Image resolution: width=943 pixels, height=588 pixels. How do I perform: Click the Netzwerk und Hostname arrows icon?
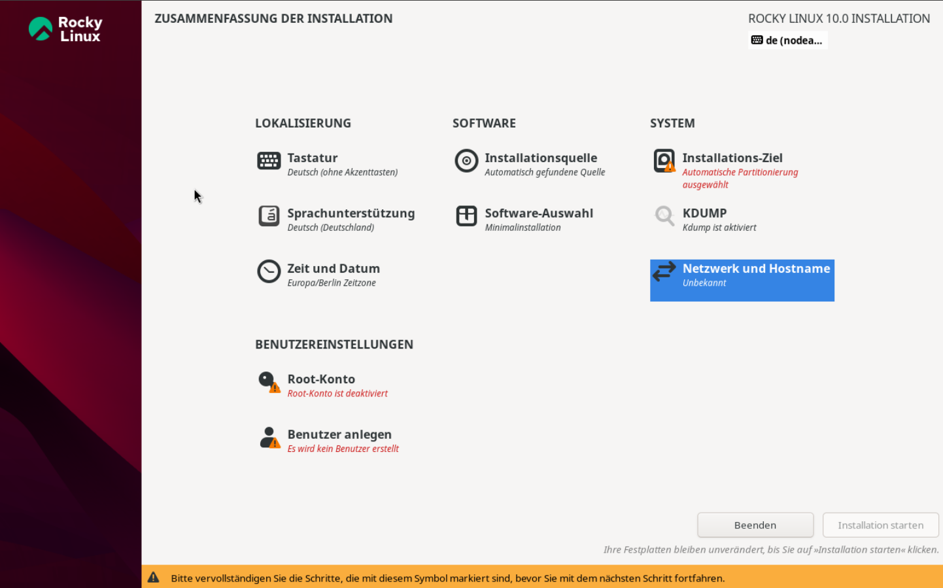pos(664,271)
